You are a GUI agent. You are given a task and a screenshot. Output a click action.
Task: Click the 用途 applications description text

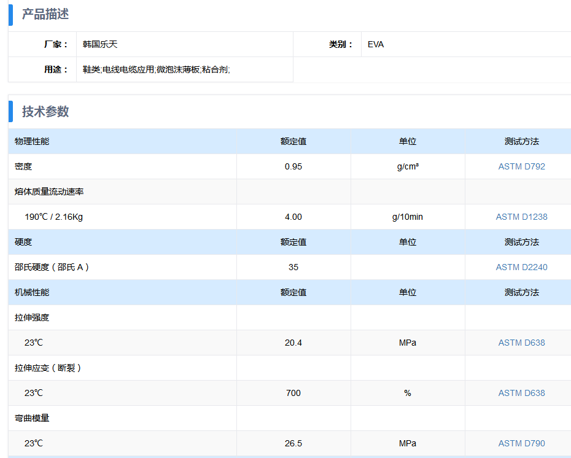tap(157, 69)
